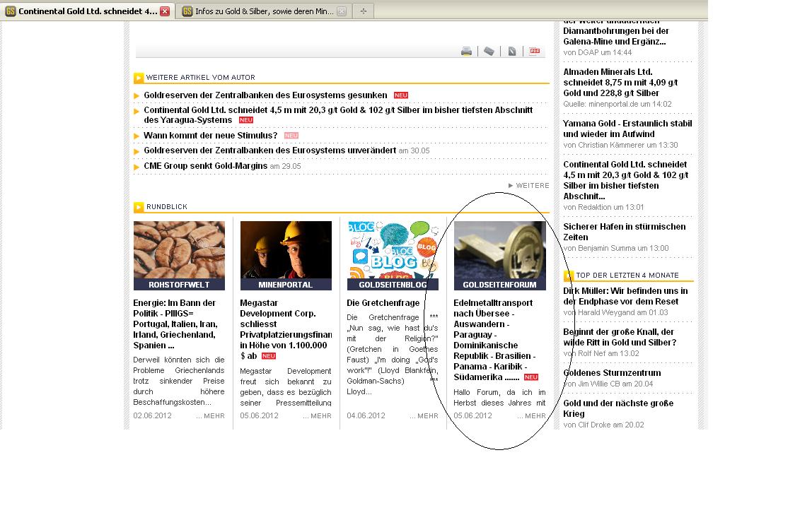812x520 pixels.
Task: Click the Rohstoffwelt coffee beans thumbnail
Action: [179, 251]
